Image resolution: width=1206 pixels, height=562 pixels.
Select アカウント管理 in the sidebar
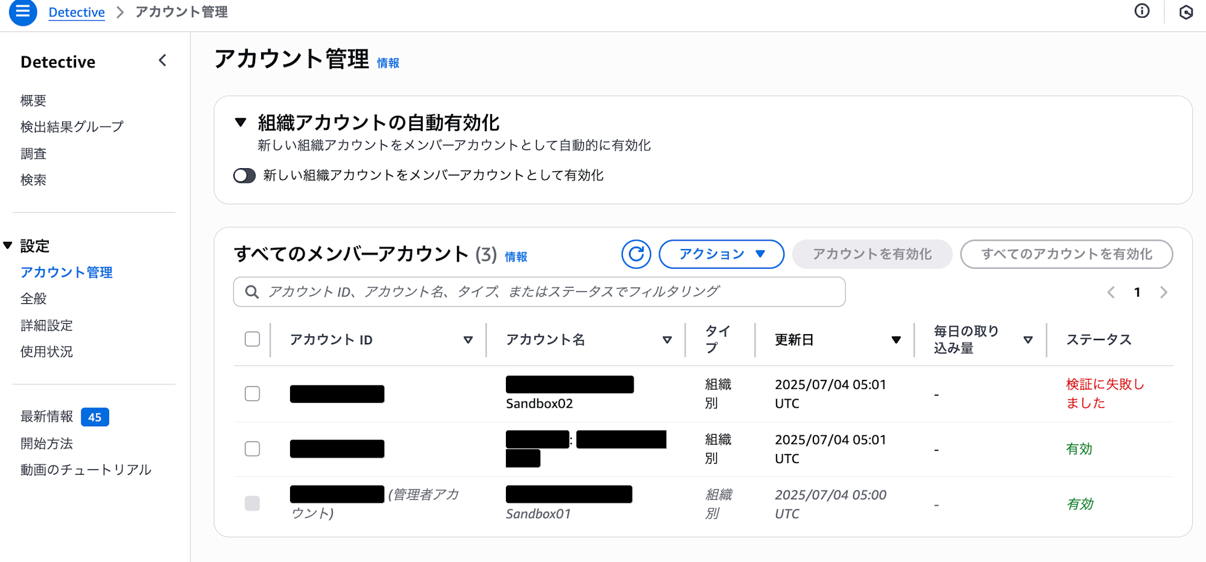66,273
